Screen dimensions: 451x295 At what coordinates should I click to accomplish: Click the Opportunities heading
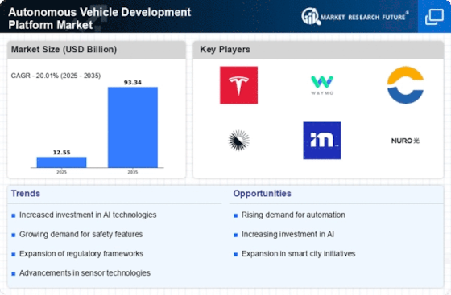click(x=262, y=194)
